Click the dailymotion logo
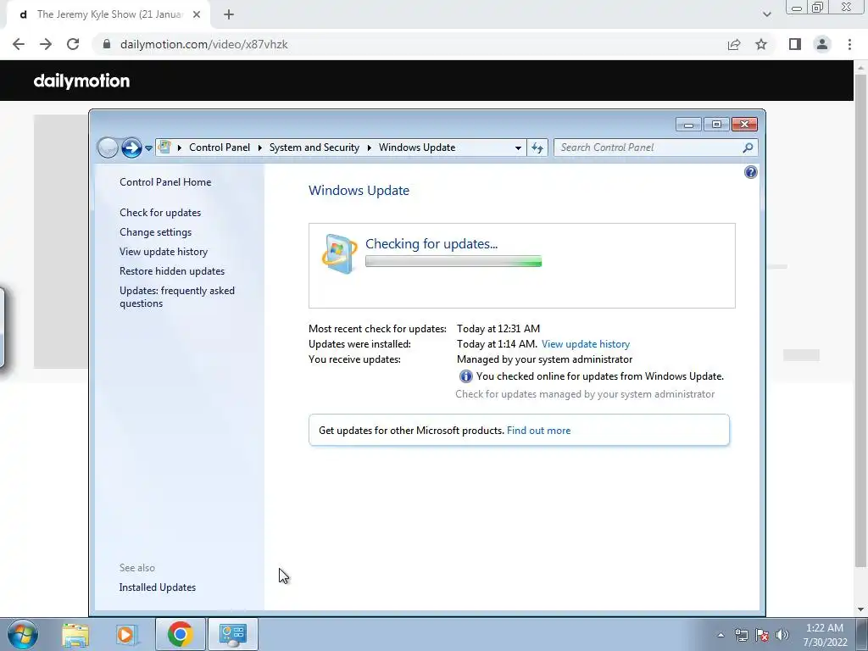 point(81,81)
